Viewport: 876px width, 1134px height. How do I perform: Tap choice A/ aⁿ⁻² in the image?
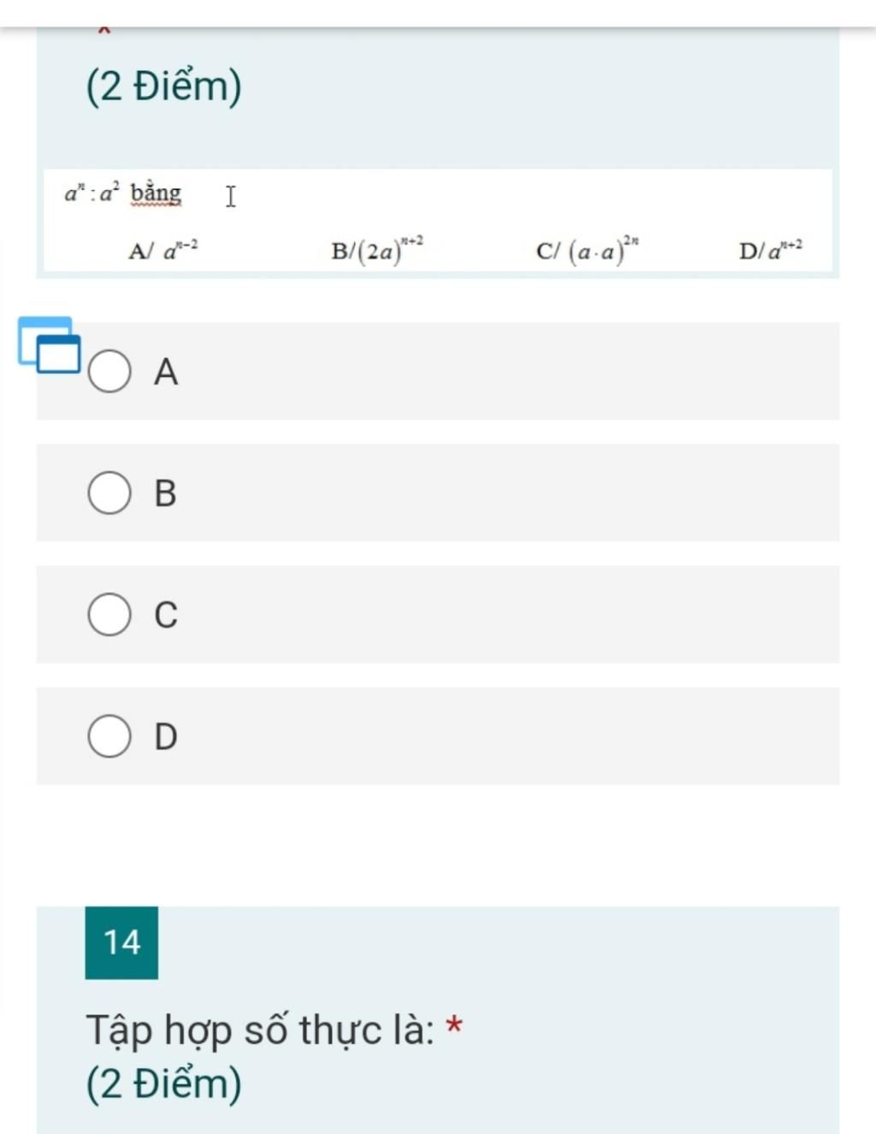tap(163, 250)
